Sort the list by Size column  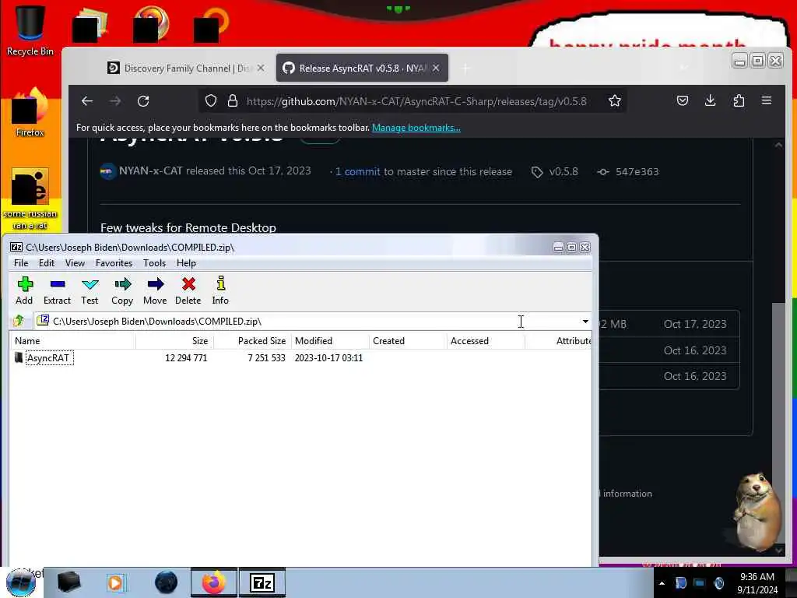pyautogui.click(x=175, y=341)
